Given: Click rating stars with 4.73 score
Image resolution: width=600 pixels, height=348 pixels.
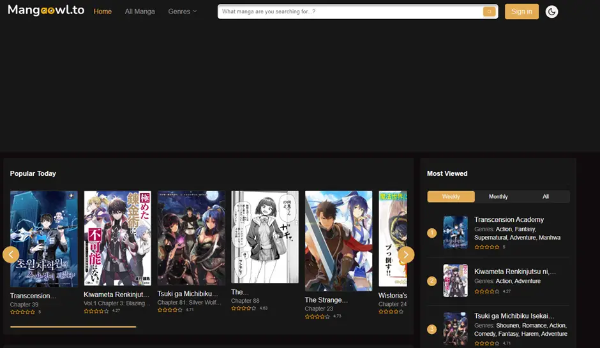Looking at the screenshot, I should (317, 316).
